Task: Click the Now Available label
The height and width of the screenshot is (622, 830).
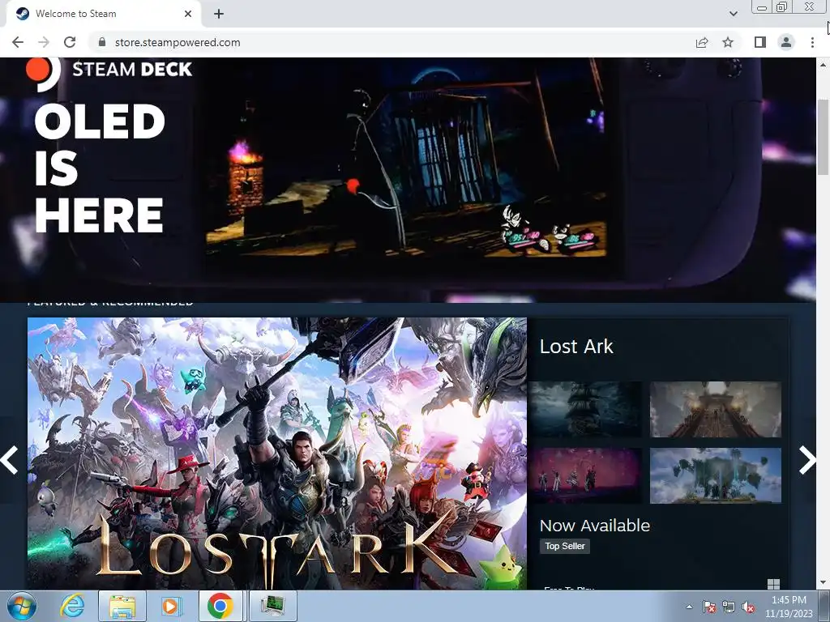Action: [594, 525]
